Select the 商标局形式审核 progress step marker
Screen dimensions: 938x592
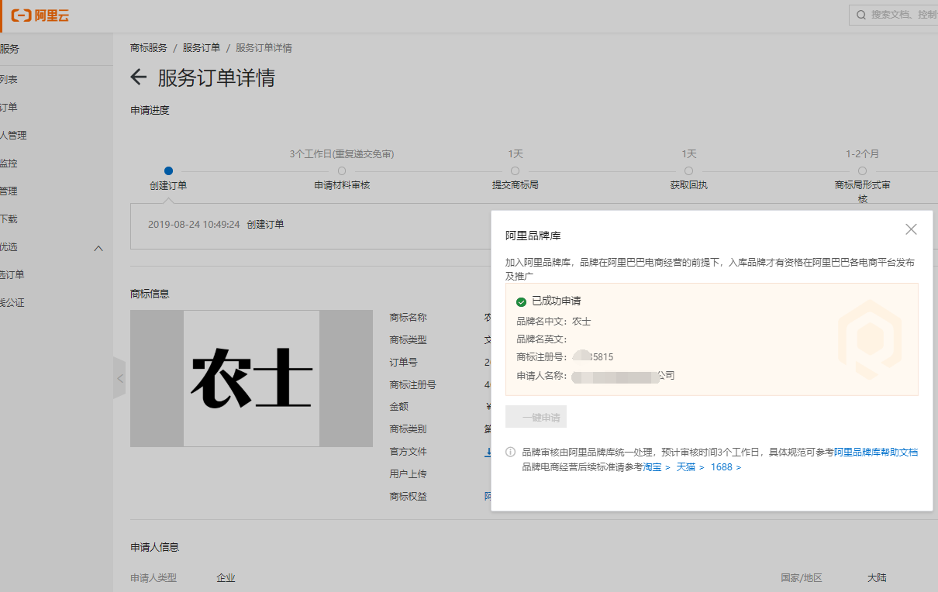tap(863, 170)
